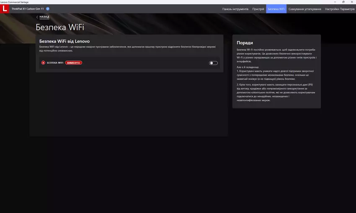Go to Сканування устаткування tab
This screenshot has width=356, height=213.
(x=305, y=9)
